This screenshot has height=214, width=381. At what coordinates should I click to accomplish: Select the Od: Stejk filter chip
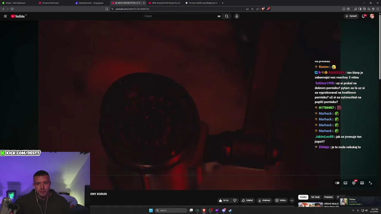pyautogui.click(x=316, y=197)
